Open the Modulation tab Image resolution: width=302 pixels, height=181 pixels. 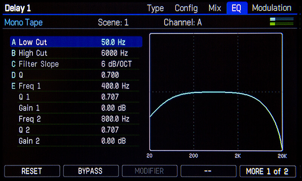click(x=271, y=8)
